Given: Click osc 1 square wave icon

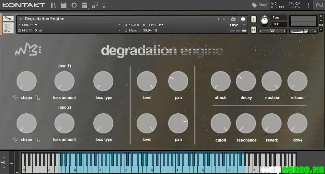Looking at the screenshot, I should [x=37, y=98].
